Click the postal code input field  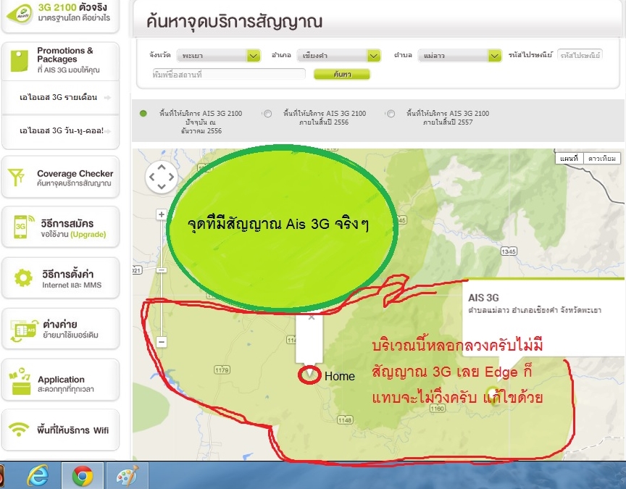coord(580,55)
